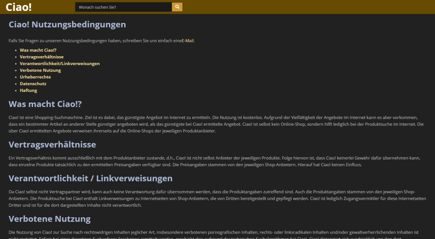The height and width of the screenshot is (239, 435).
Task: Click the 'Vertragsverhältnisse' section heading
Action: [x=52, y=144]
